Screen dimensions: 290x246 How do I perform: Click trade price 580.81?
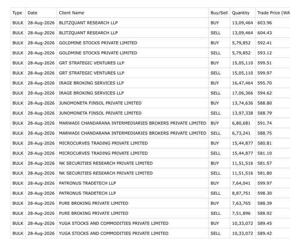(265, 143)
